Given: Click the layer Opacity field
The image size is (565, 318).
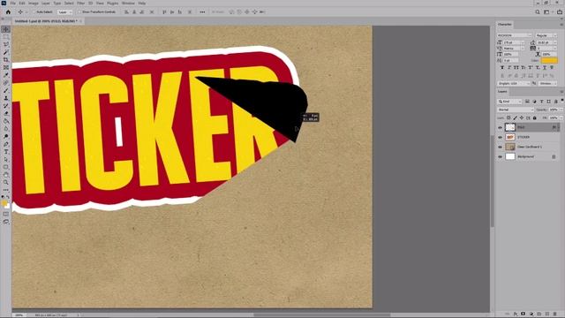Looking at the screenshot, I should [554, 110].
